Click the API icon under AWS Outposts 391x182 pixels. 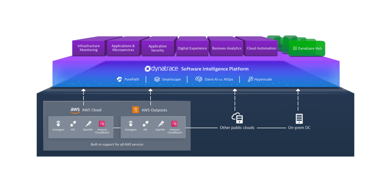point(145,123)
